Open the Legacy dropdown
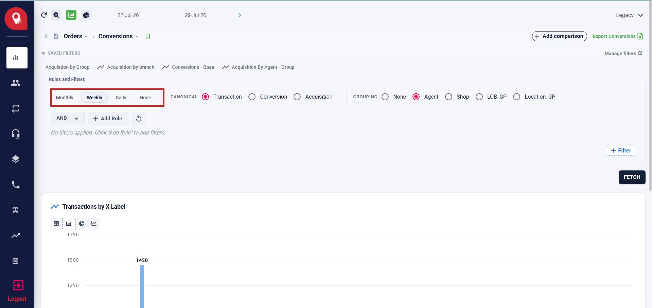Screen dimensions: 652x308 [x=629, y=15]
